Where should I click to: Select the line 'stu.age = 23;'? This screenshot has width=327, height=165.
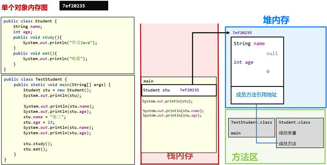coord(39,122)
